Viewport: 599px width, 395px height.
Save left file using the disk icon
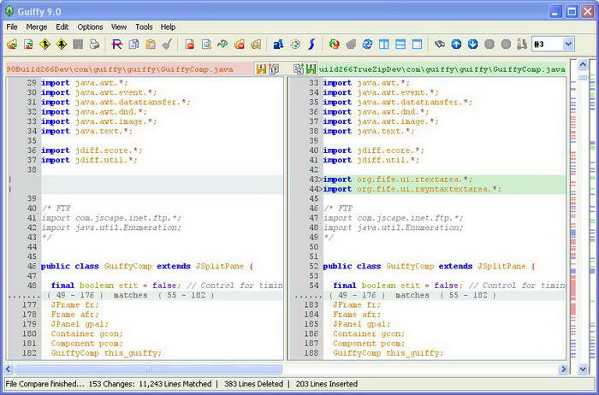pos(261,68)
